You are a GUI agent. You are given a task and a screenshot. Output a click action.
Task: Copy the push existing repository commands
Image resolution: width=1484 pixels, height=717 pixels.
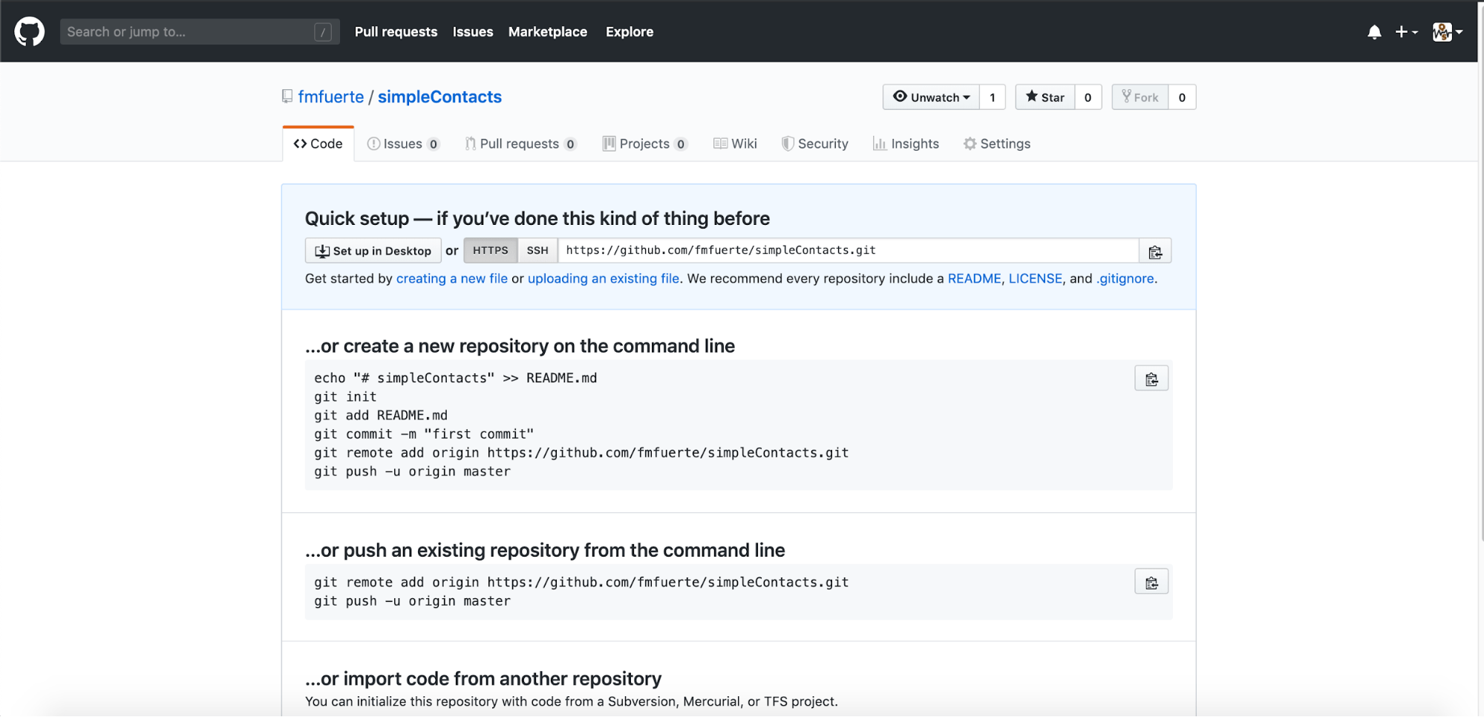1151,581
